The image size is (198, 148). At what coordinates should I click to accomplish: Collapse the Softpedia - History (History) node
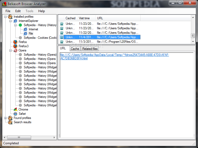[15, 25]
